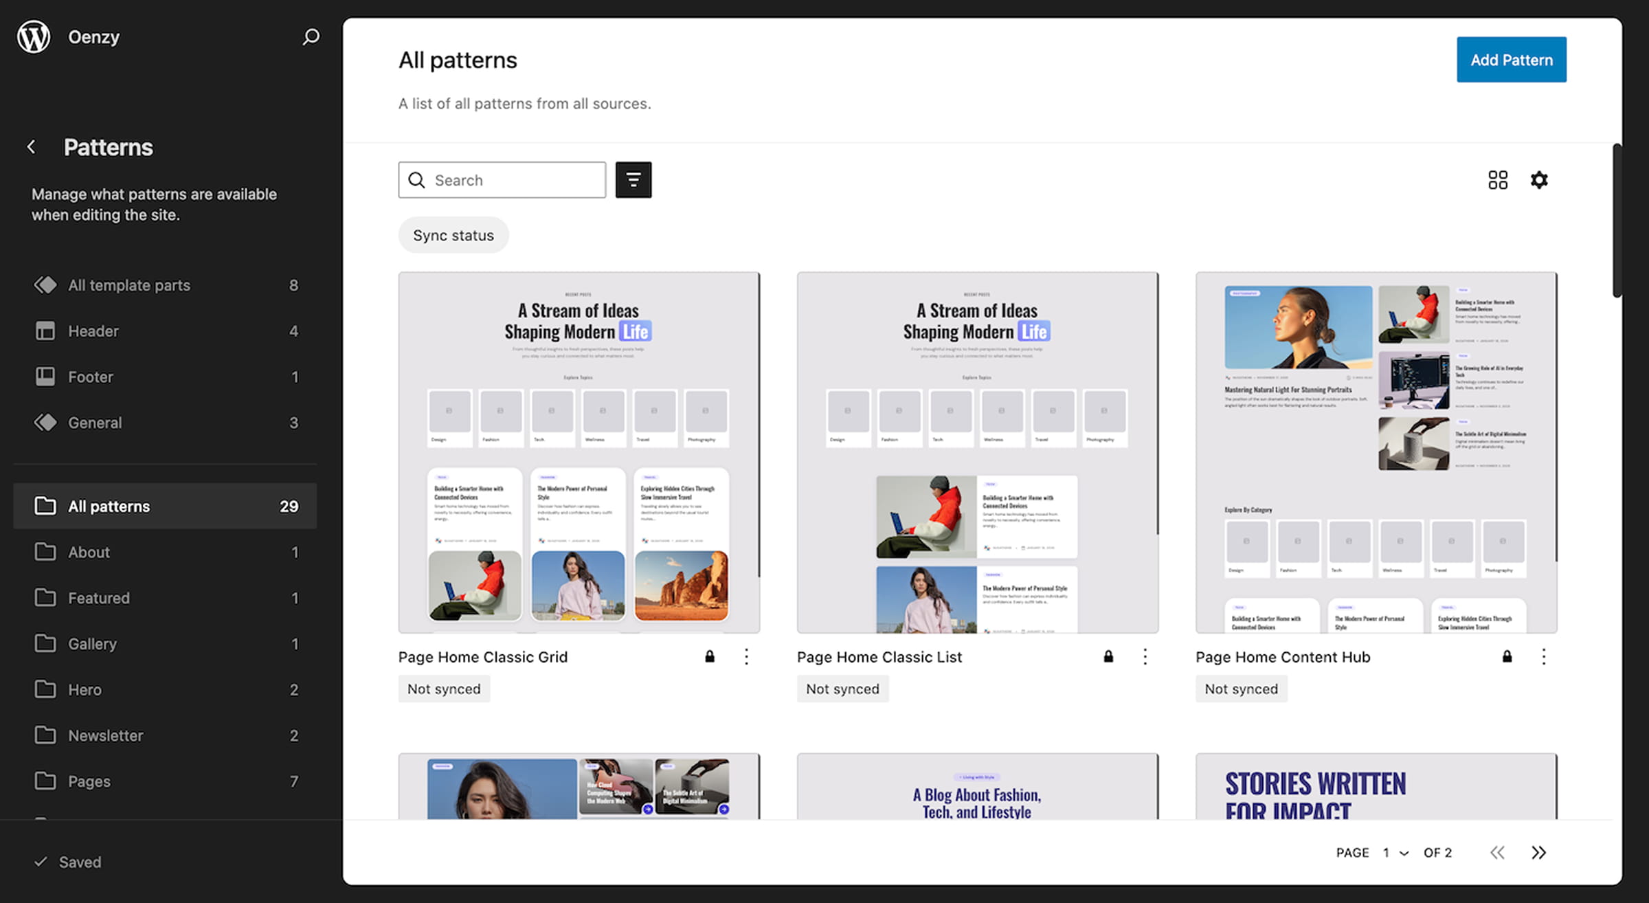Open site search magnifier icon
This screenshot has height=903, width=1649.
pyautogui.click(x=311, y=36)
